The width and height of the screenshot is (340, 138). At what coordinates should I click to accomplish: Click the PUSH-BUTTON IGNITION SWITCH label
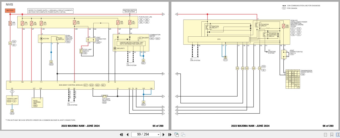(x=69, y=37)
